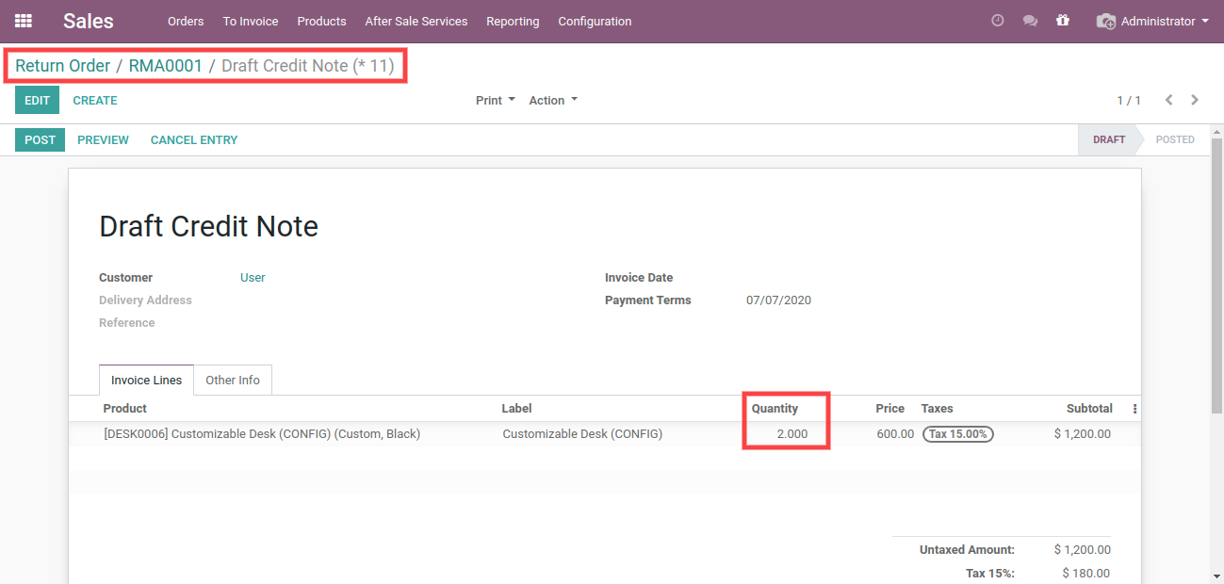1224x584 pixels.
Task: Click the Customer field label
Action: pyautogui.click(x=125, y=278)
